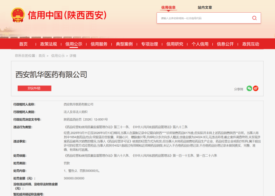Click the amount 300000.000000
The width and height of the screenshot is (275, 196).
coord(74,178)
